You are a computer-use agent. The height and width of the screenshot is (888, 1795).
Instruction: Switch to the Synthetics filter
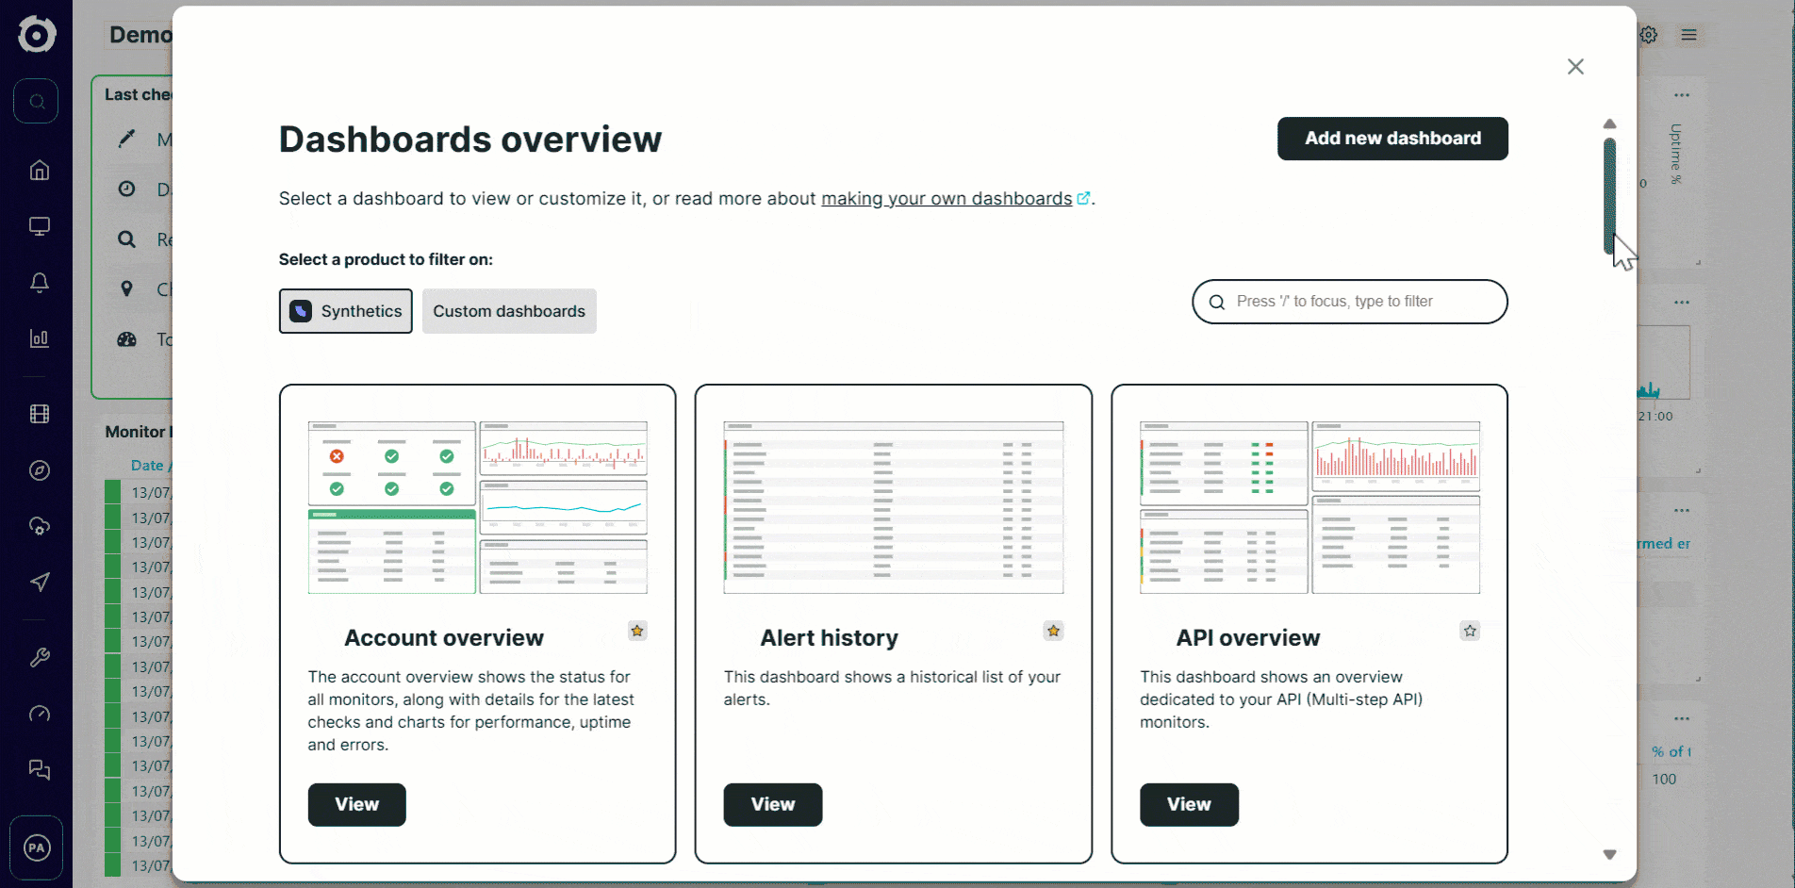345,311
